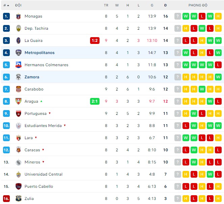Screen dimensions: 224x204
Task: Sort standings by the Đ points header
Action: pos(165,5)
